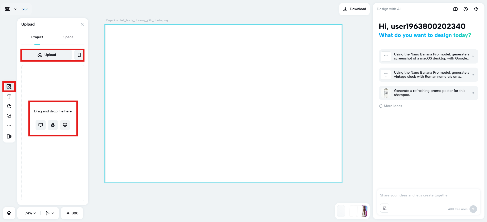The image size is (487, 222).
Task: Click the More ideas link
Action: point(391,106)
